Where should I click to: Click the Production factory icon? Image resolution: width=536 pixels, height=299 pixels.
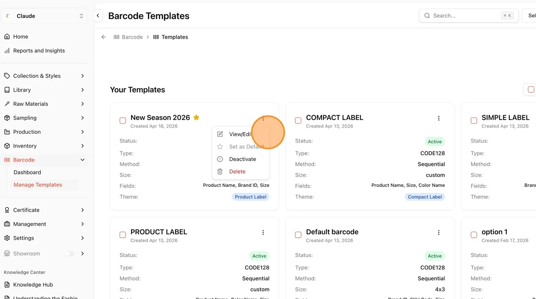[x=7, y=132]
